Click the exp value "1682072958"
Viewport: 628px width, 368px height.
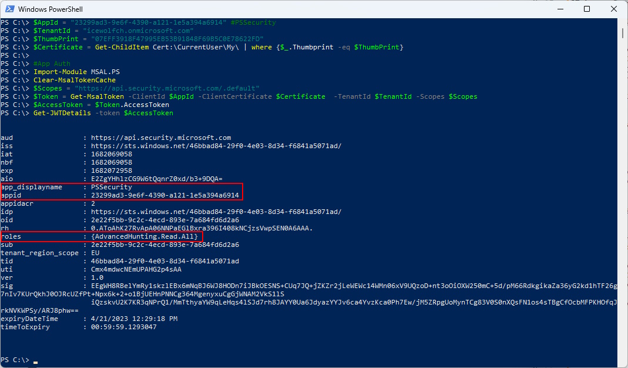[112, 170]
